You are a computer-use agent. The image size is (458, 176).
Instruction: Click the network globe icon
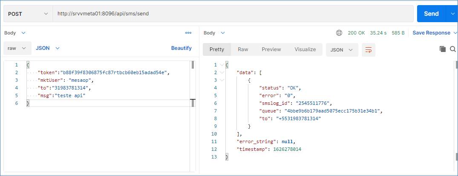point(339,33)
